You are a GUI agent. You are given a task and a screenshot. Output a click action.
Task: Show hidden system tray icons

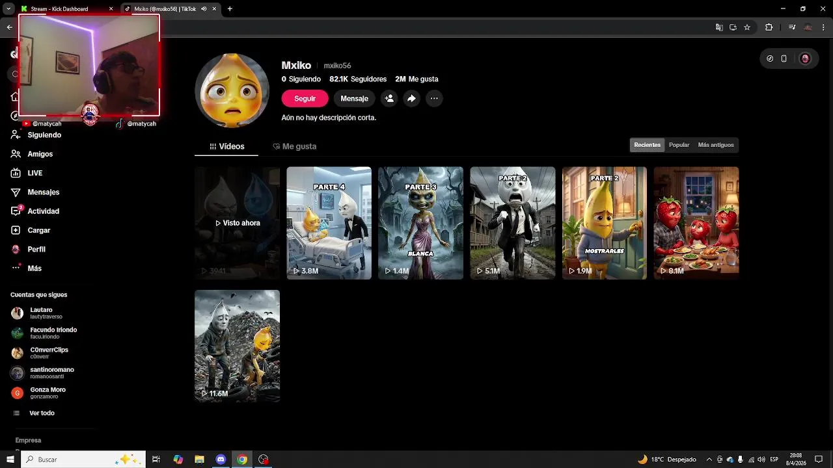point(709,460)
